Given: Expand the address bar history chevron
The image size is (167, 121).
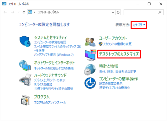Looking at the screenshot, I should (x=113, y=12).
